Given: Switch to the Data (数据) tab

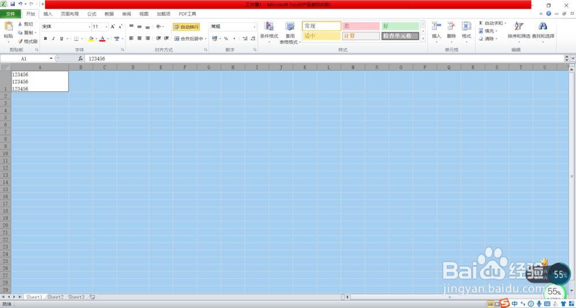Looking at the screenshot, I should point(109,14).
